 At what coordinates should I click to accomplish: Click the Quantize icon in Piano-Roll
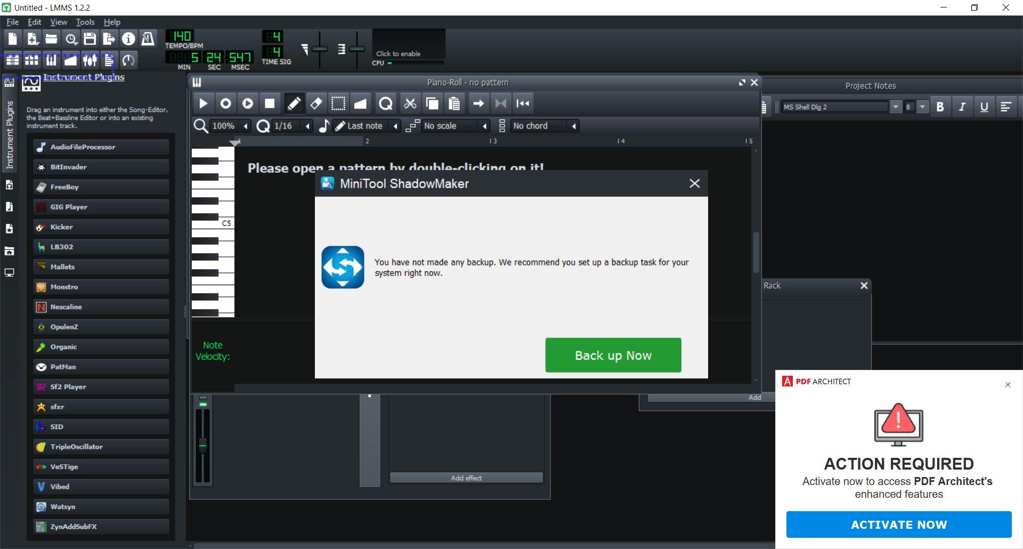pyautogui.click(x=386, y=103)
